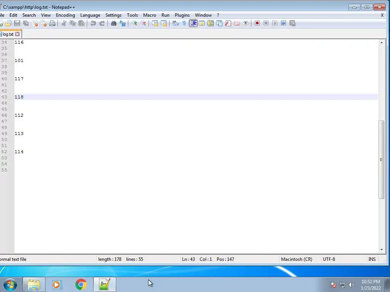Click the INS status bar indicator
Screen dimensions: 390x292
372,259
